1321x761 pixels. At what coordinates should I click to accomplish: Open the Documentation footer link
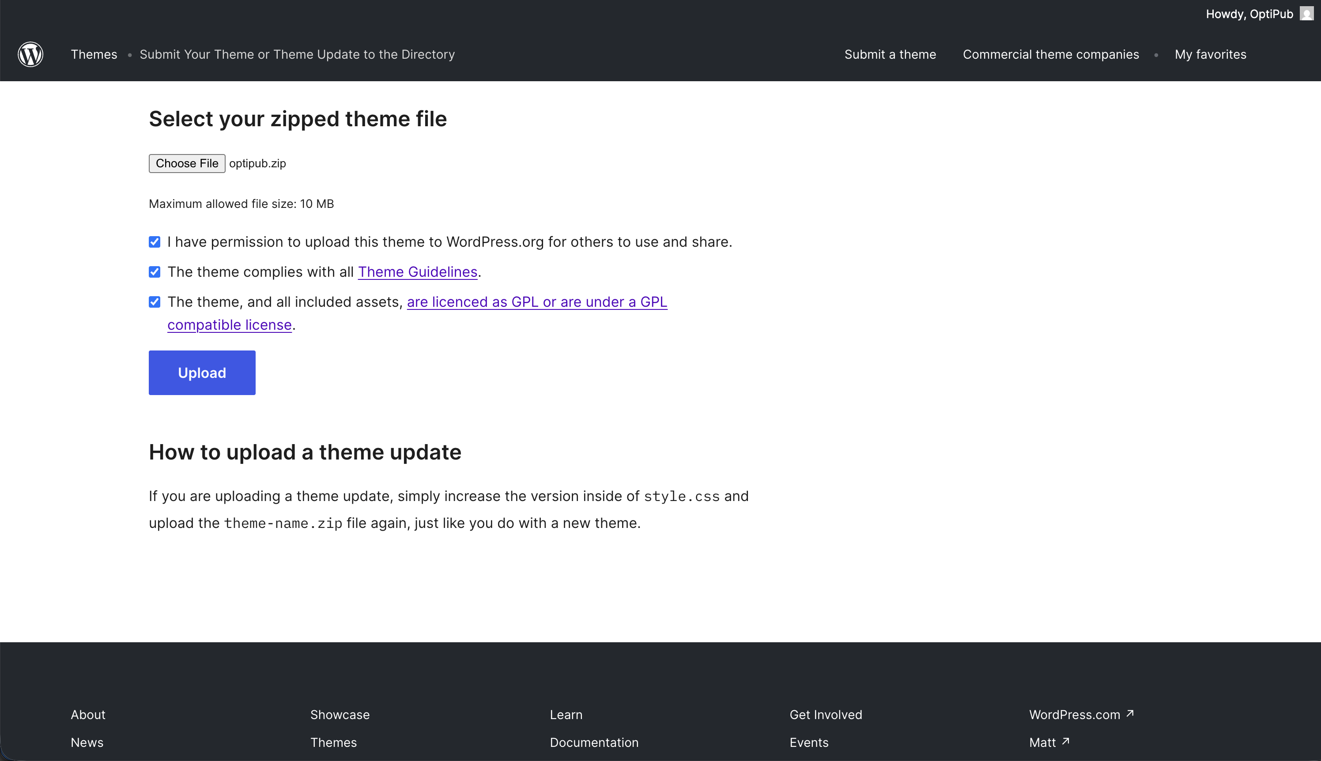pyautogui.click(x=594, y=742)
